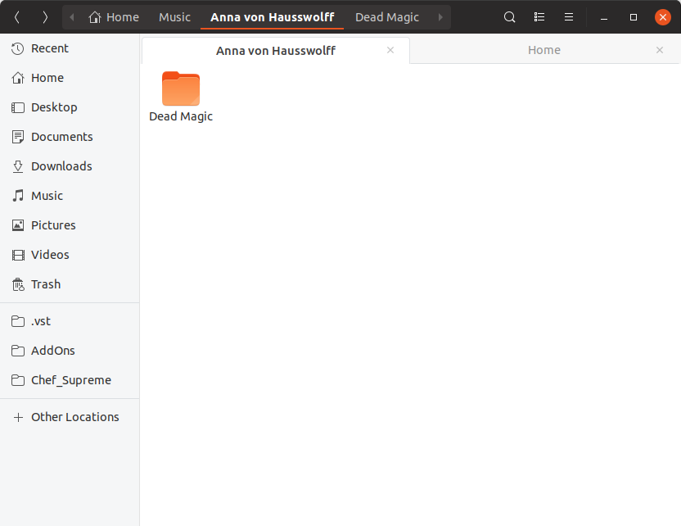Open Trash in the sidebar

tap(70, 284)
